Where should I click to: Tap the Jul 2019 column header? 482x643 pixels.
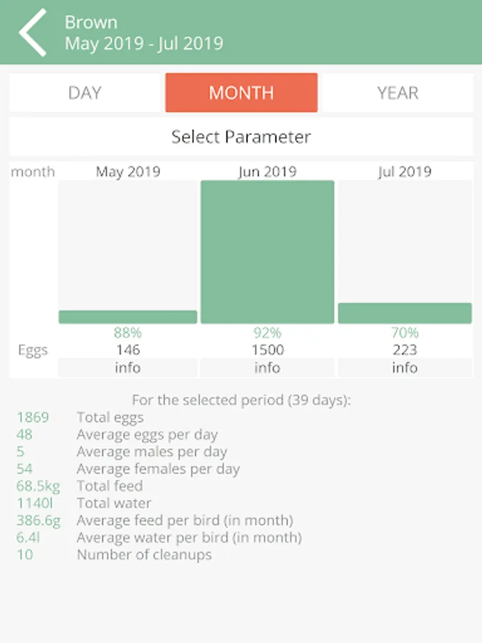(x=404, y=171)
